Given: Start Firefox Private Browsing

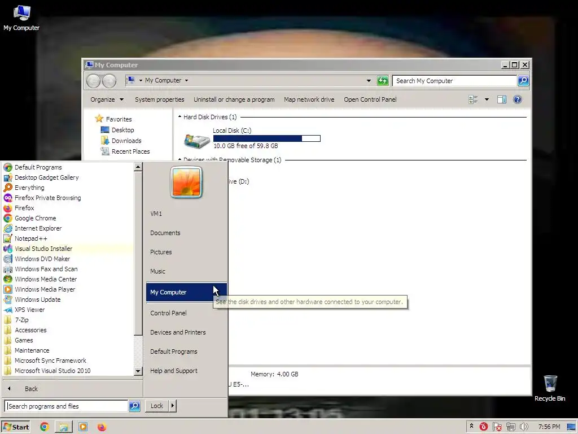Looking at the screenshot, I should point(42,198).
